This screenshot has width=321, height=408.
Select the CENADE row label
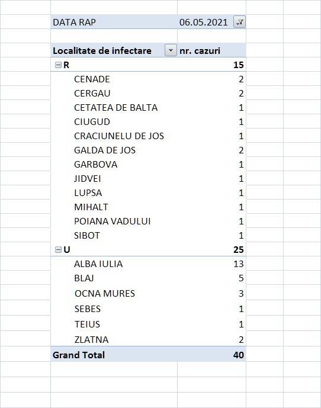tap(92, 79)
